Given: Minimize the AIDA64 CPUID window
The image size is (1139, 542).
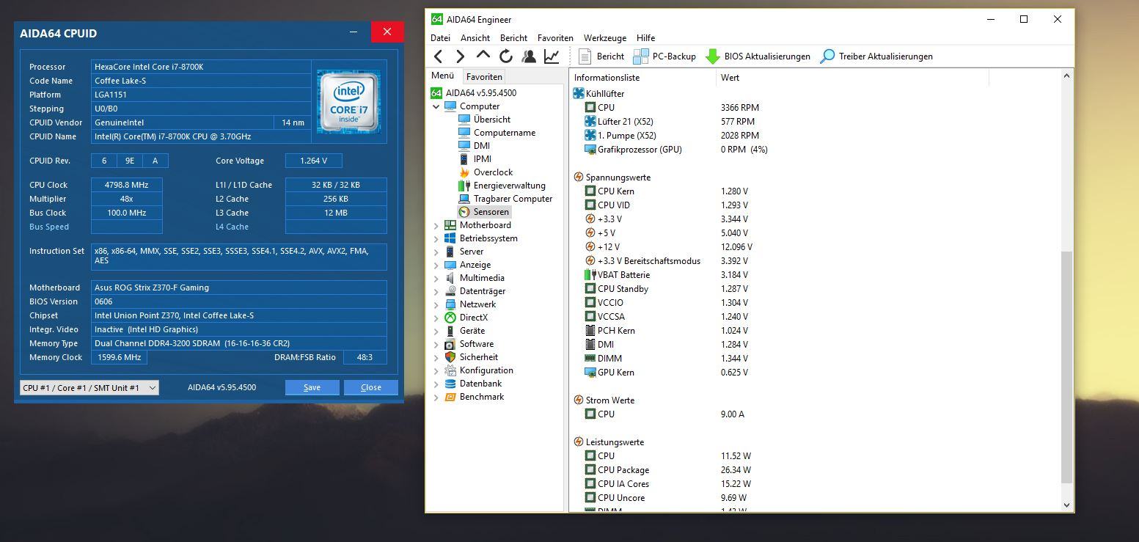Looking at the screenshot, I should click(354, 32).
